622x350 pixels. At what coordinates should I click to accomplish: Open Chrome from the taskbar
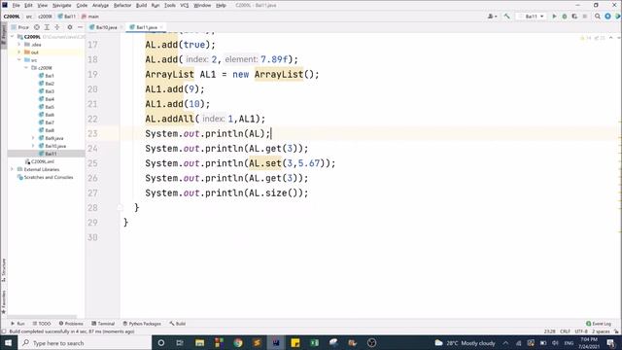coord(237,342)
